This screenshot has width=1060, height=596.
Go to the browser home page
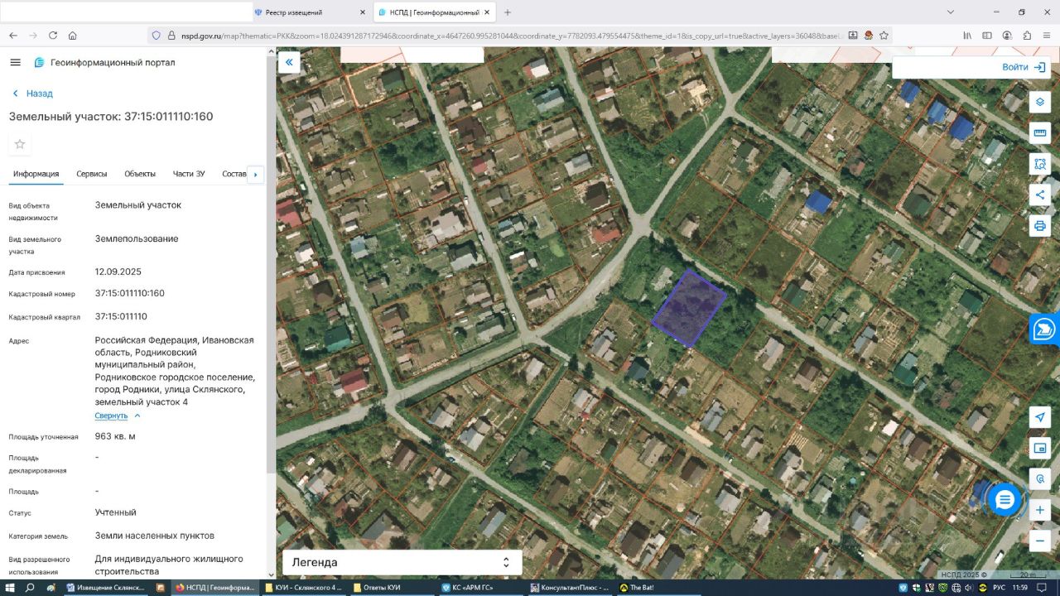pyautogui.click(x=73, y=36)
